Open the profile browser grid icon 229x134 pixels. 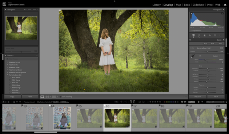click(222, 48)
